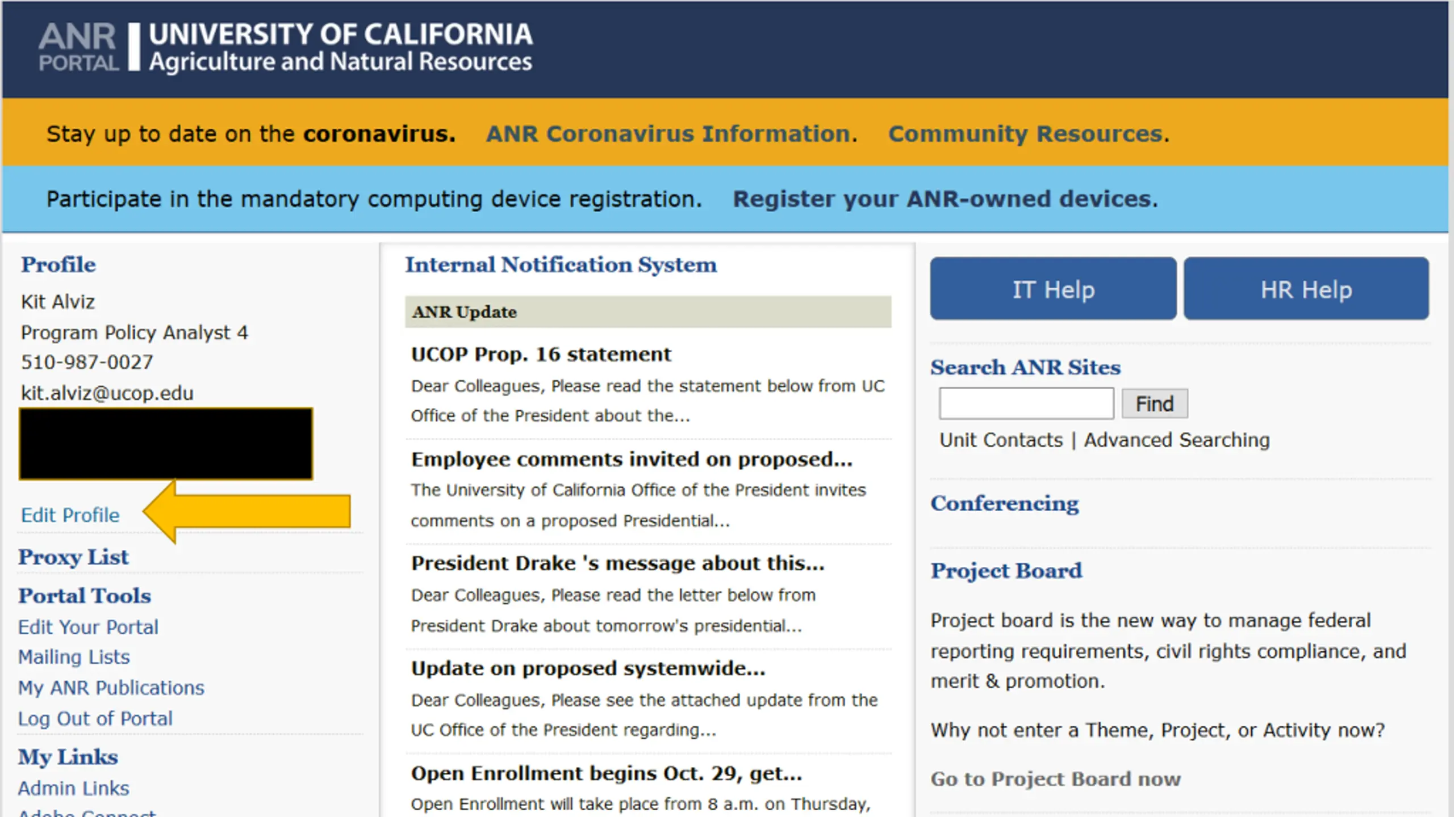
Task: Open Mailing Lists
Action: tap(74, 657)
